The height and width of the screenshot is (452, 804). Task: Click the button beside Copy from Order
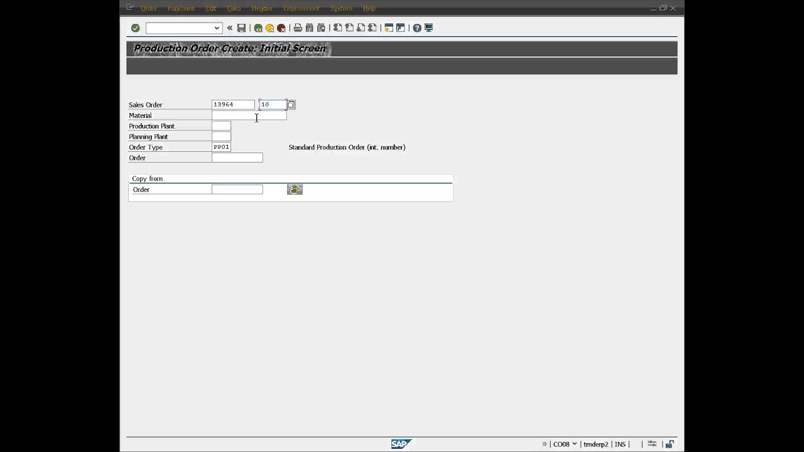pos(295,190)
